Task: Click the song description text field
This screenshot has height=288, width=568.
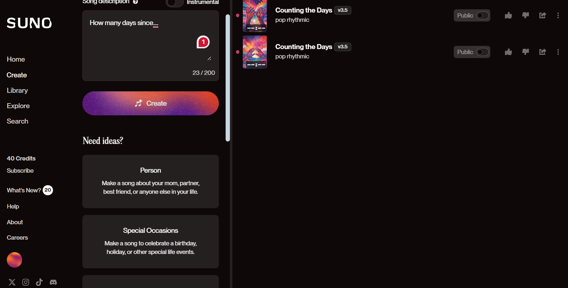Action: click(150, 45)
